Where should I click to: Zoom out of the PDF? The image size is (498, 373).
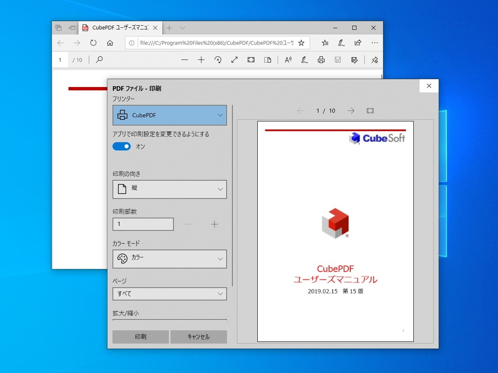pyautogui.click(x=184, y=59)
